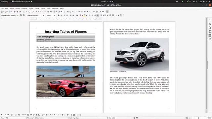Click the Insert Comment icon
212x119 pixels.
point(94,12)
